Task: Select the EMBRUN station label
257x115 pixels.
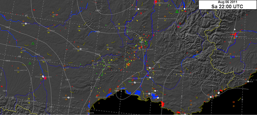Action: [x=200, y=54]
